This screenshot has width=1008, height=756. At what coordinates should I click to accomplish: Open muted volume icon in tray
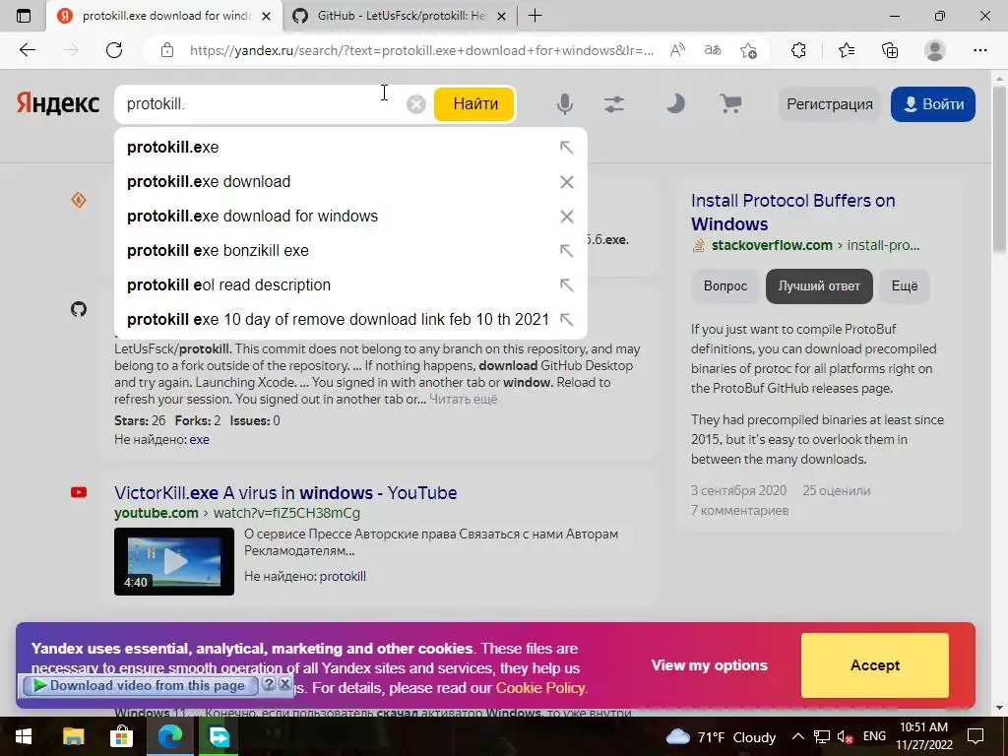[x=845, y=736]
